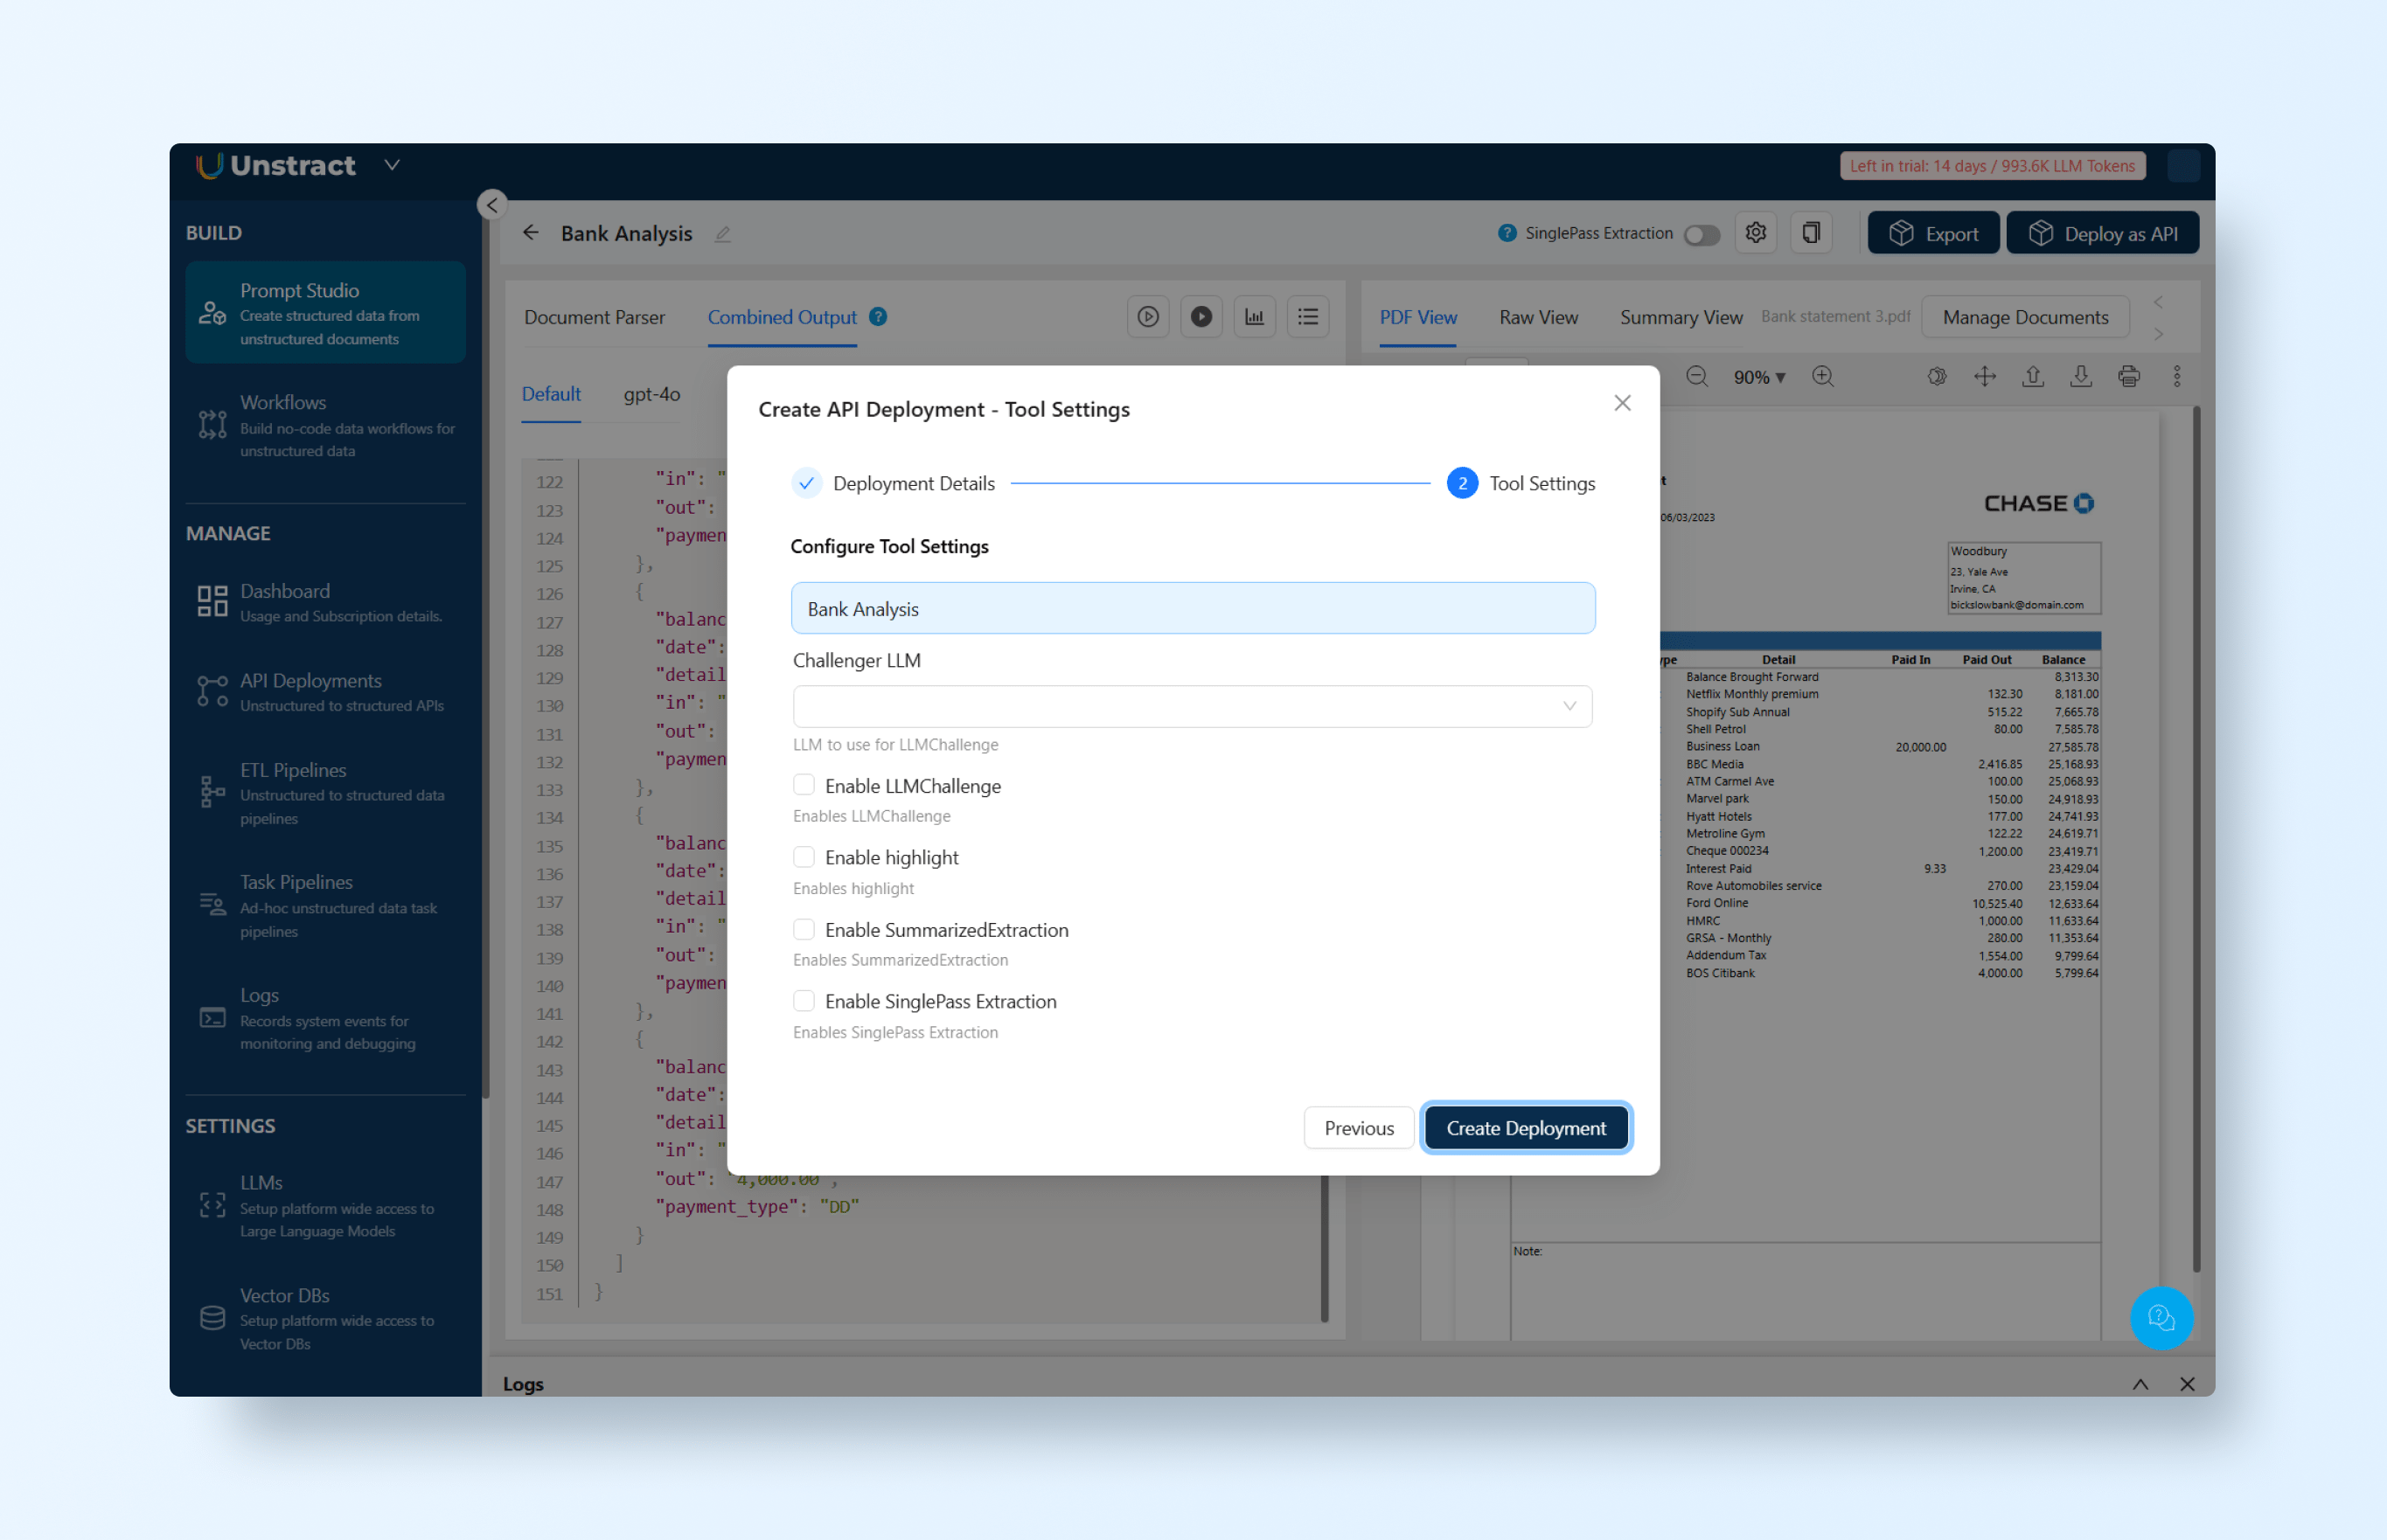Click the Previous button in dialog
Viewport: 2387px width, 1540px height.
1359,1128
